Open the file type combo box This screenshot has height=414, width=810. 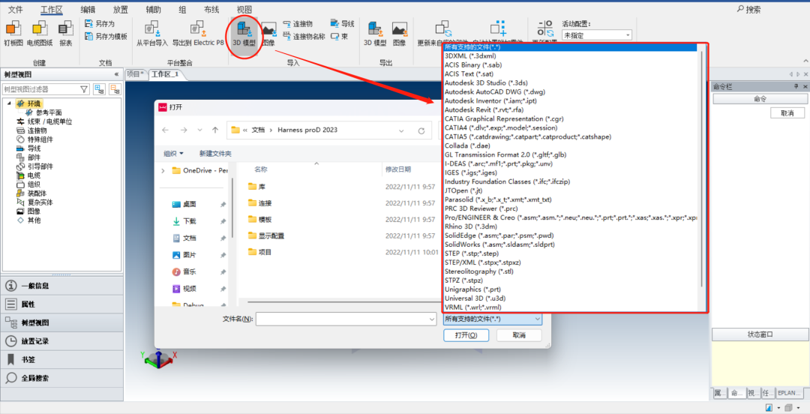(x=493, y=319)
